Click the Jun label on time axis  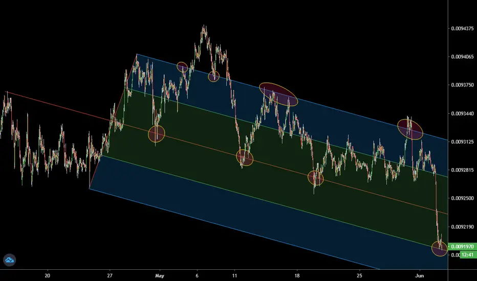click(x=420, y=276)
